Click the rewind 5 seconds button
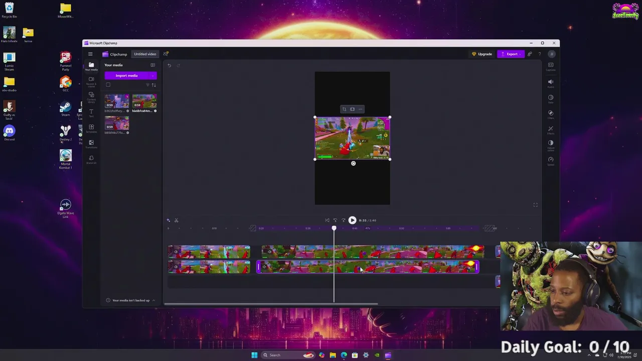642x361 pixels. click(x=335, y=220)
